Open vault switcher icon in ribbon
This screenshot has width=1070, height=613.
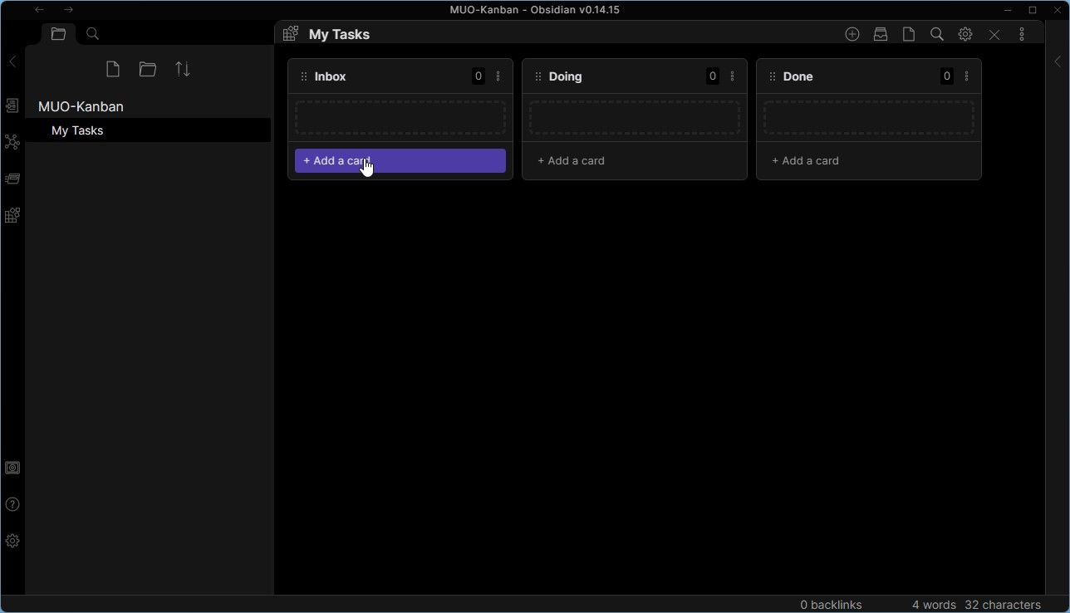(12, 468)
